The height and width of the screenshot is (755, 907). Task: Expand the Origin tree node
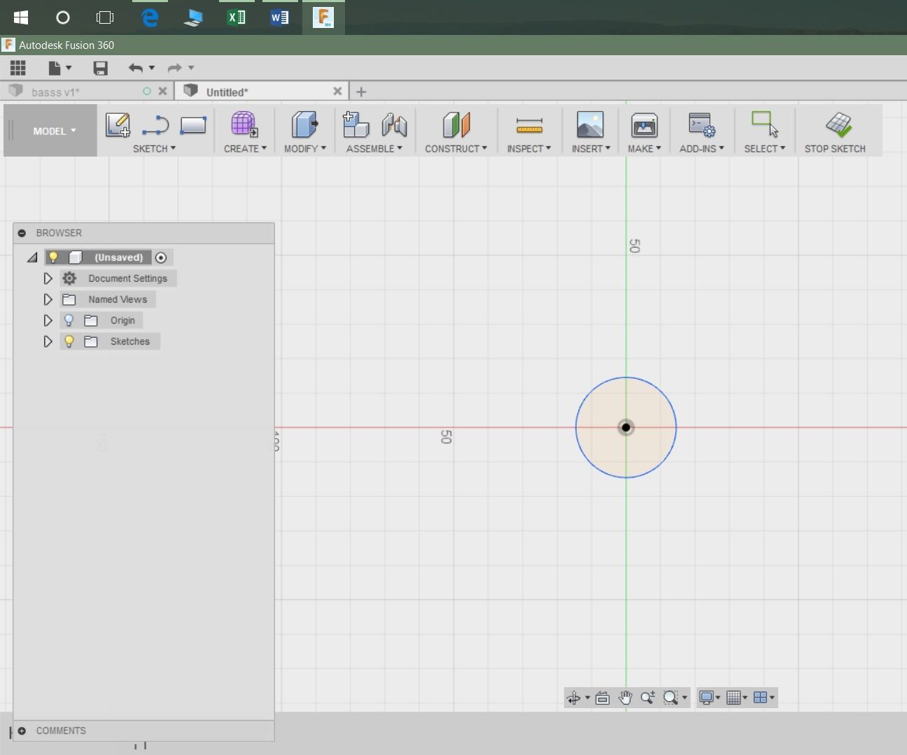click(x=48, y=320)
